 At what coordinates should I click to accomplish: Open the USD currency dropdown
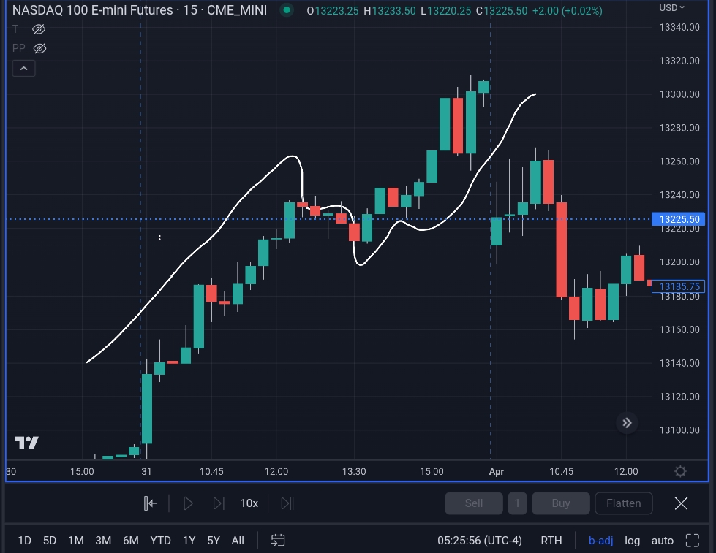tap(671, 8)
